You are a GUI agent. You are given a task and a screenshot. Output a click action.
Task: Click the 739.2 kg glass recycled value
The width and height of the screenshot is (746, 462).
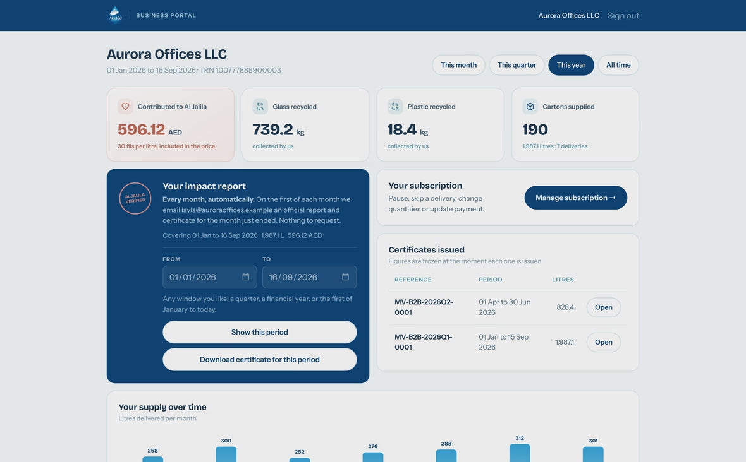pos(278,129)
